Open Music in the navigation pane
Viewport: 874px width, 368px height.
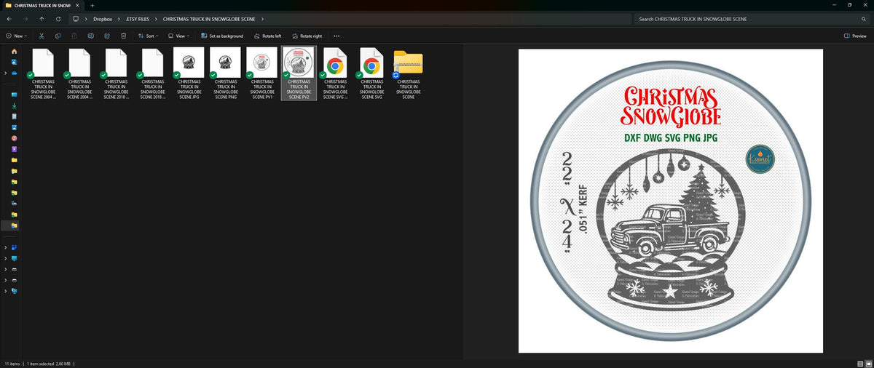click(14, 138)
